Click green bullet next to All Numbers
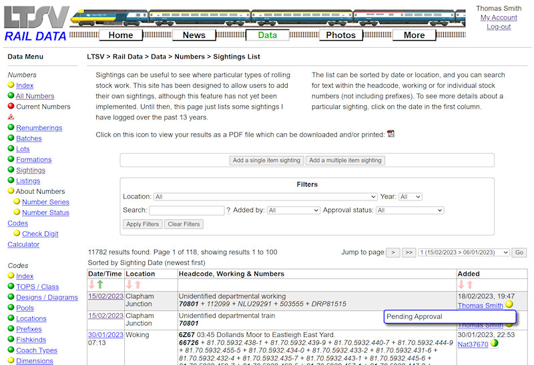 click(11, 95)
